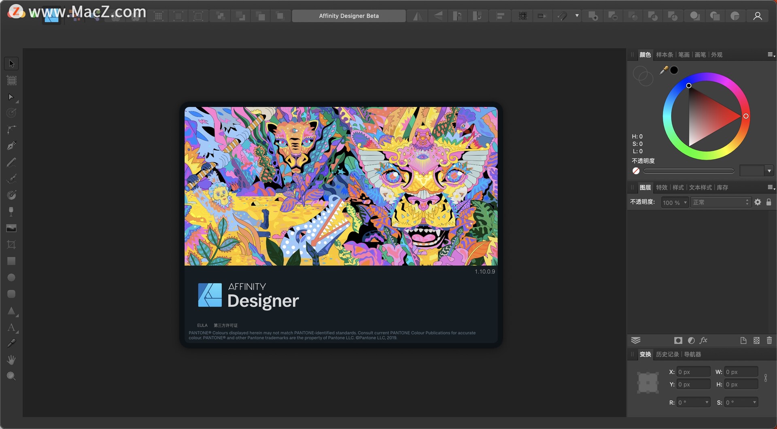This screenshot has width=777, height=429.
Task: Toggle the Edit All Layers stack icon
Action: point(636,341)
